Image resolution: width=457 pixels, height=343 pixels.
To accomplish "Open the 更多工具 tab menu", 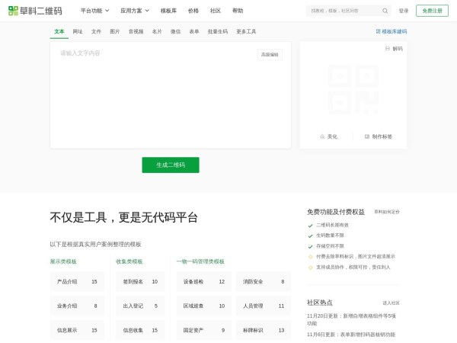I will click(246, 31).
